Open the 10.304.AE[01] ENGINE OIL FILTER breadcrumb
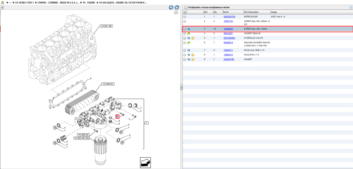This screenshot has width=353, height=169. coord(123,3)
